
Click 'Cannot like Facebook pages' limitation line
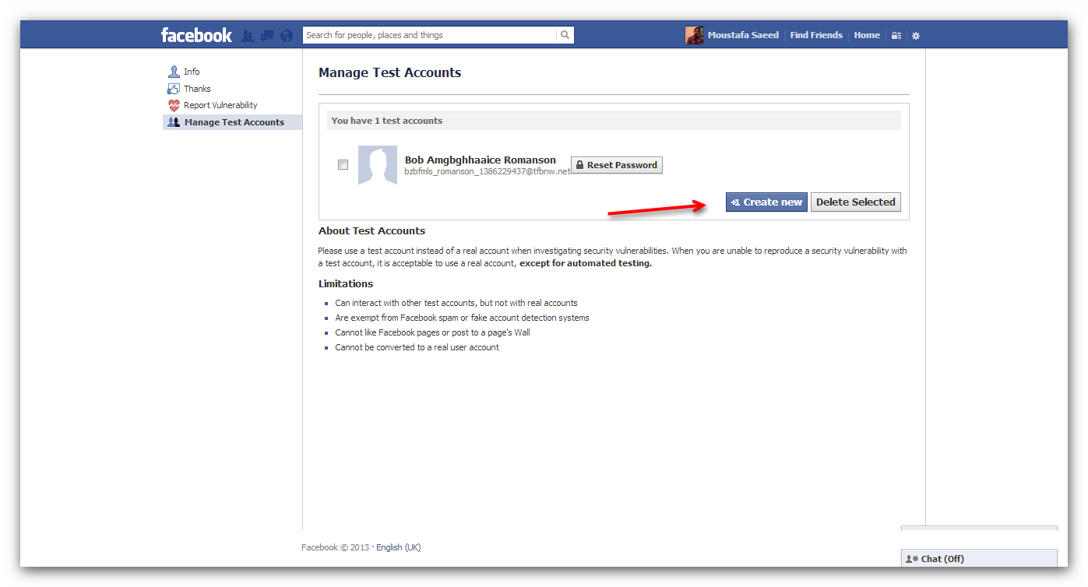click(432, 332)
